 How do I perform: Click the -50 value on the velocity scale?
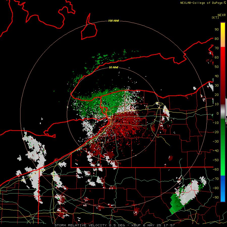(216, 160)
